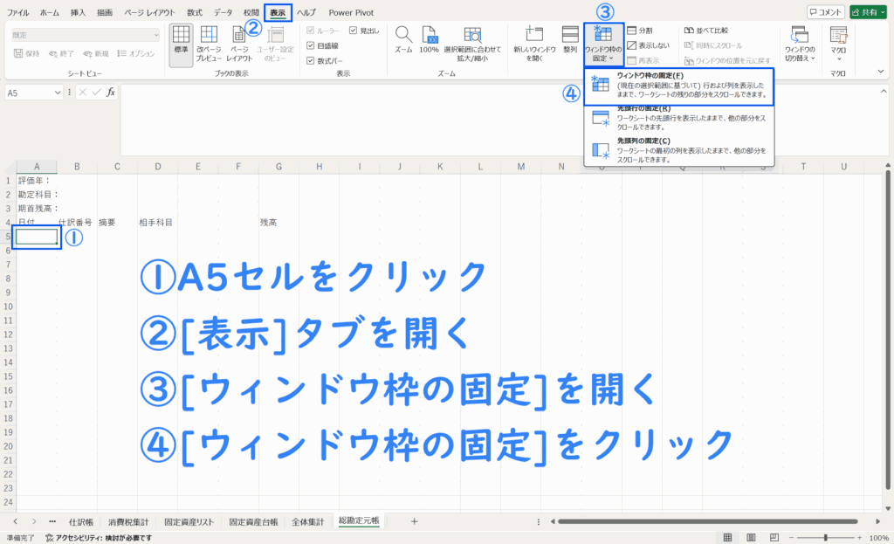Open the ウィンドウ枠の固定 dropdown button
894x544 pixels.
click(x=603, y=45)
